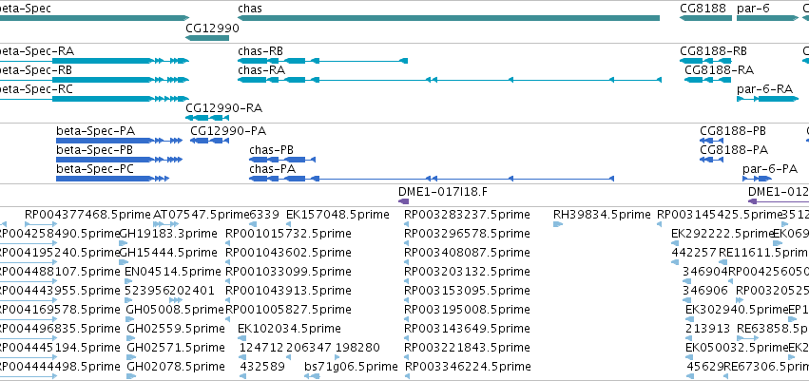Click the chas-PB coding feature

tap(282, 160)
